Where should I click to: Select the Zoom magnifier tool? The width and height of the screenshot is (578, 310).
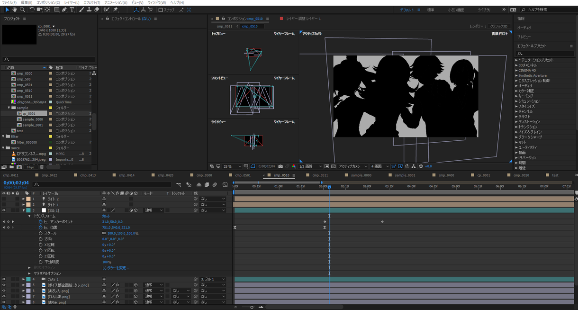(x=22, y=9)
